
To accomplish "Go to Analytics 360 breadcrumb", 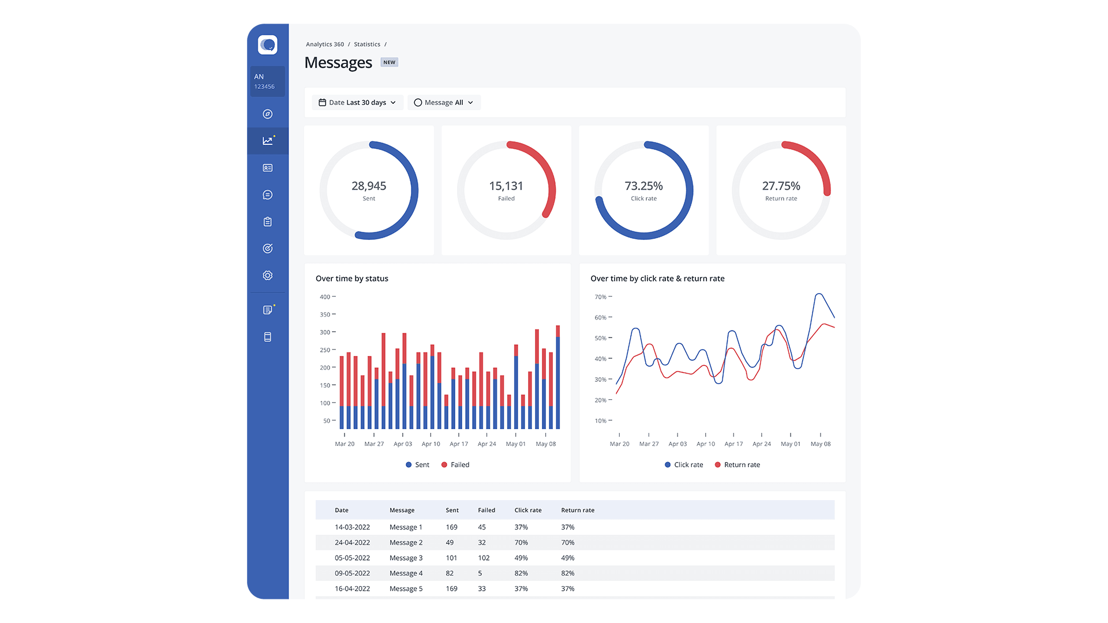I will click(325, 44).
